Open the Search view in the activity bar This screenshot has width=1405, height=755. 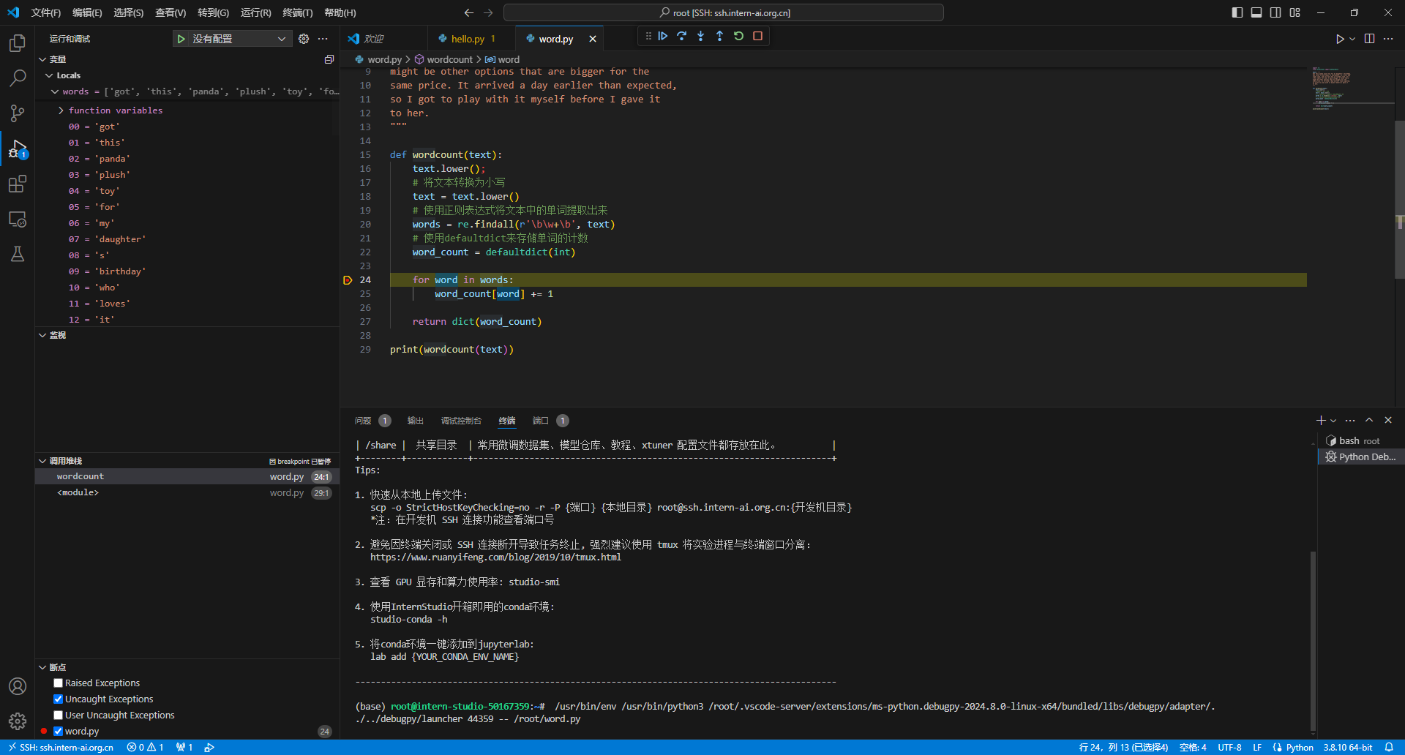(18, 78)
